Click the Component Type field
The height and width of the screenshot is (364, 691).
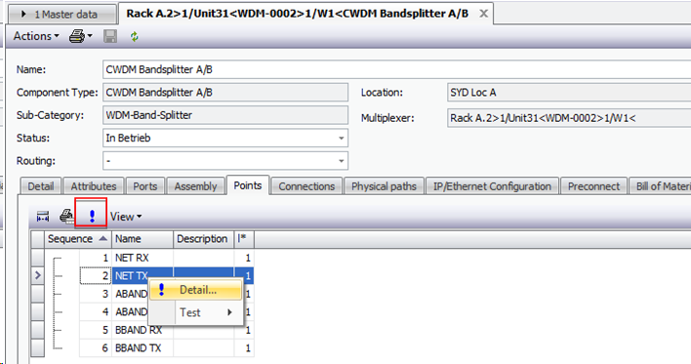tap(225, 93)
